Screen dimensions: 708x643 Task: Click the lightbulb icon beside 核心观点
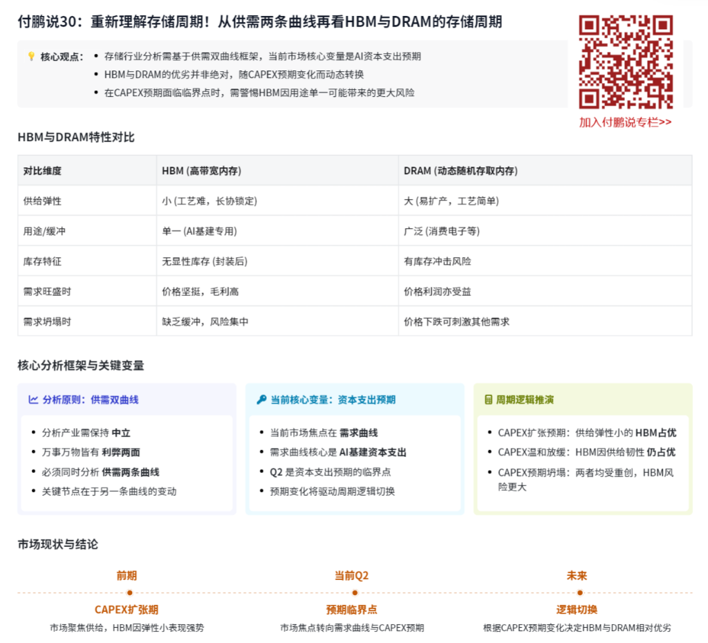[x=31, y=57]
